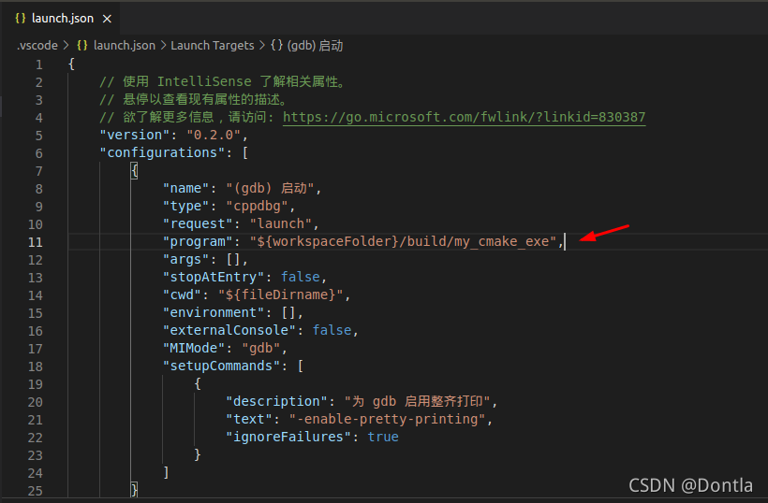This screenshot has width=768, height=503.
Task: Click the false value after stopAtEntry
Action: click(x=301, y=277)
